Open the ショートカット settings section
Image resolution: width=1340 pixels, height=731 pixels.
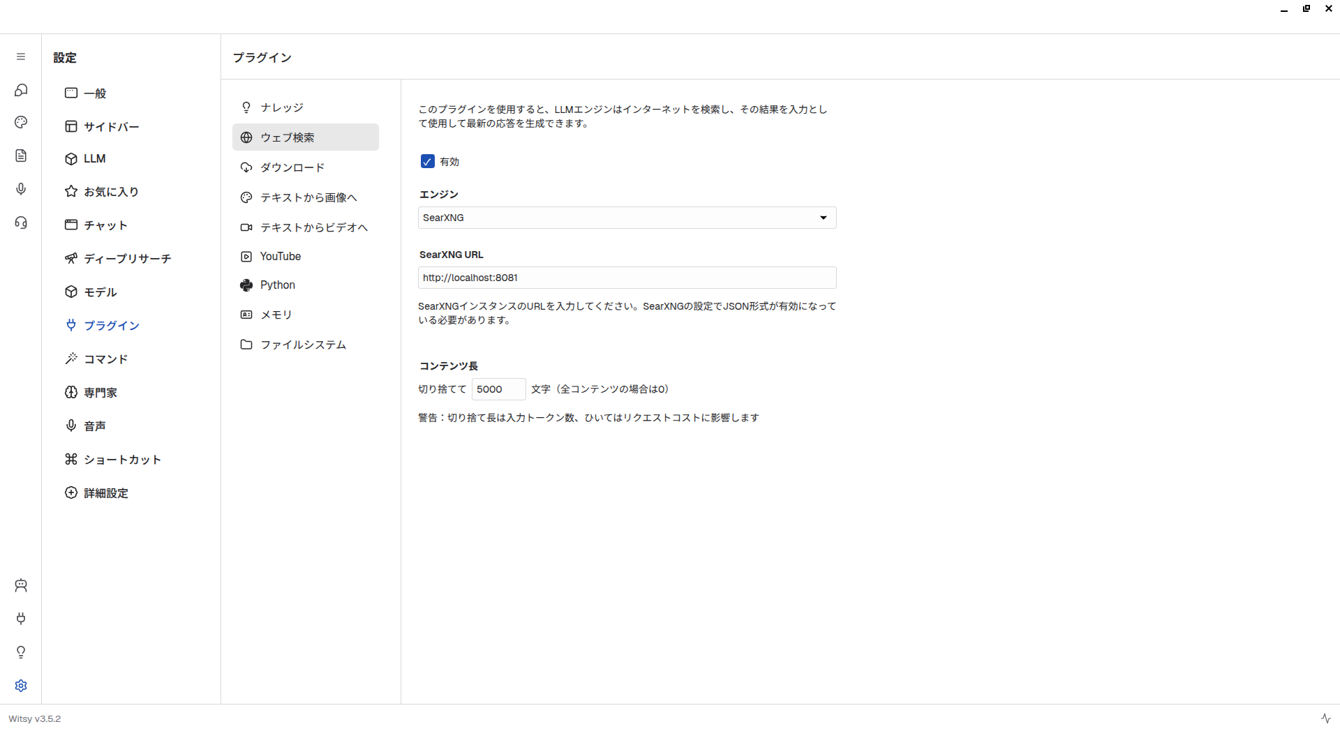click(122, 460)
